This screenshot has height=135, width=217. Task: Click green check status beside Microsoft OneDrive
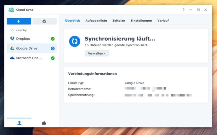(x=53, y=58)
